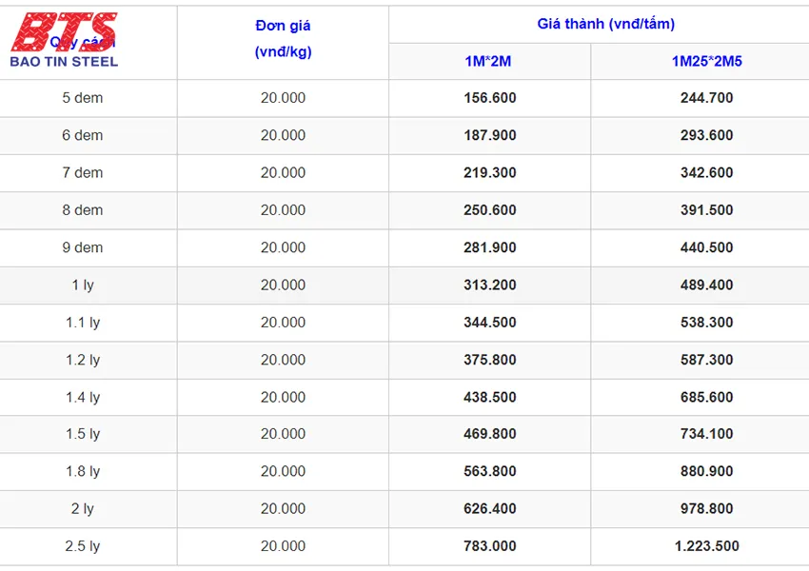The image size is (809, 571).
Task: Select the 1M25*2M5 column subheader
Action: (x=706, y=62)
